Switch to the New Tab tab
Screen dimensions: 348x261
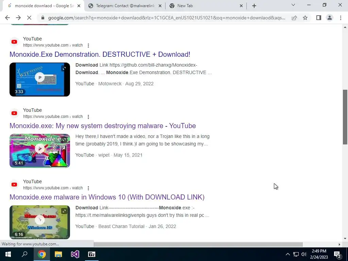206,6
